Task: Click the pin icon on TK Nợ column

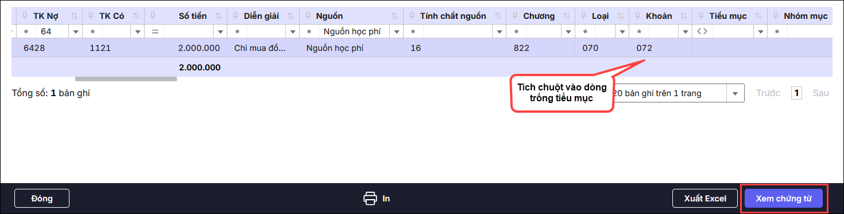Action: pyautogui.click(x=24, y=16)
